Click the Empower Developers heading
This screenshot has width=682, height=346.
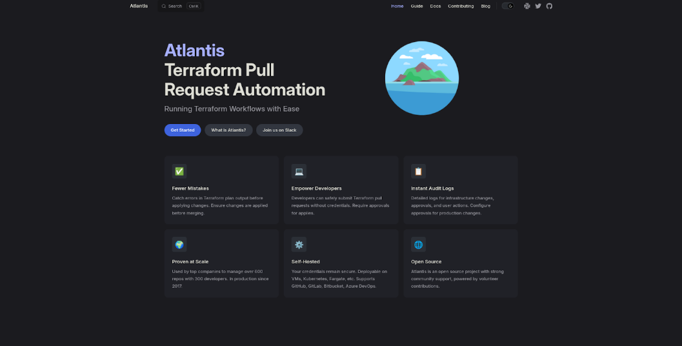tap(317, 188)
